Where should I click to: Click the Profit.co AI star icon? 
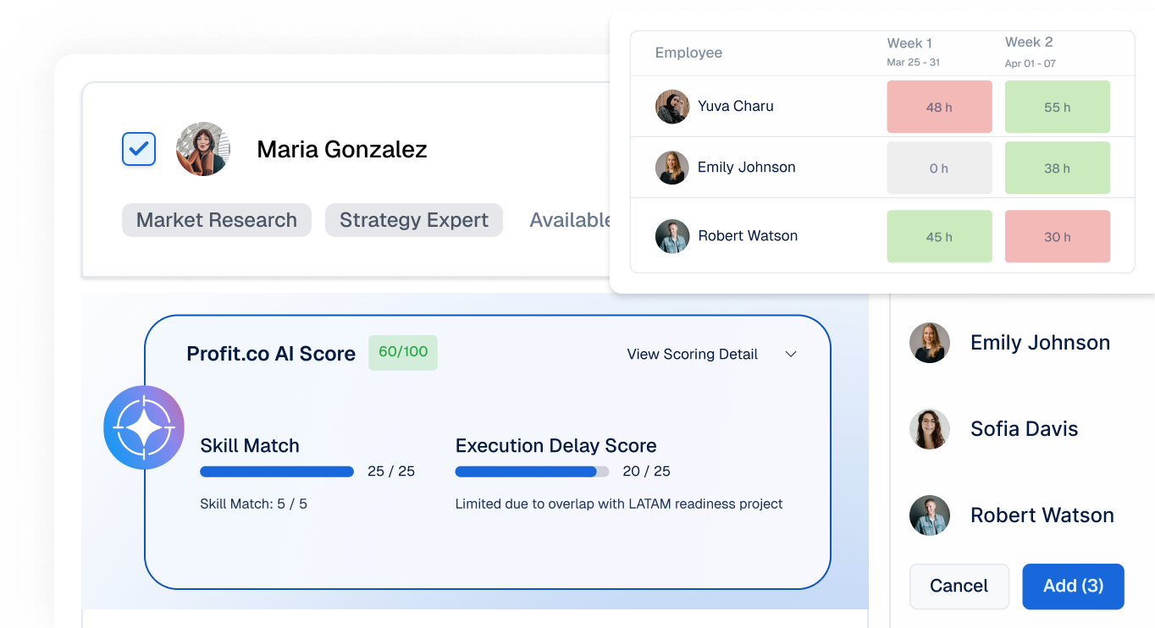pyautogui.click(x=144, y=427)
